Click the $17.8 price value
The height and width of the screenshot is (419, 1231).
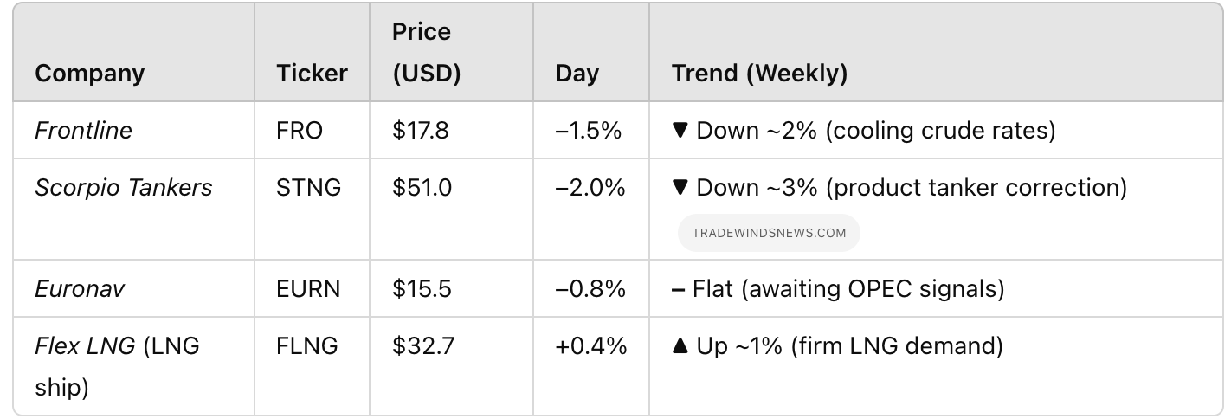(421, 131)
